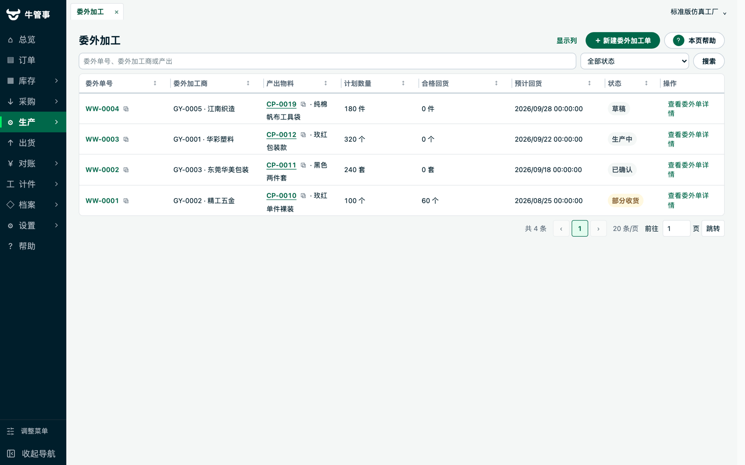The image size is (745, 465).
Task: Click the 收起导航 collapse icon
Action: 11,453
